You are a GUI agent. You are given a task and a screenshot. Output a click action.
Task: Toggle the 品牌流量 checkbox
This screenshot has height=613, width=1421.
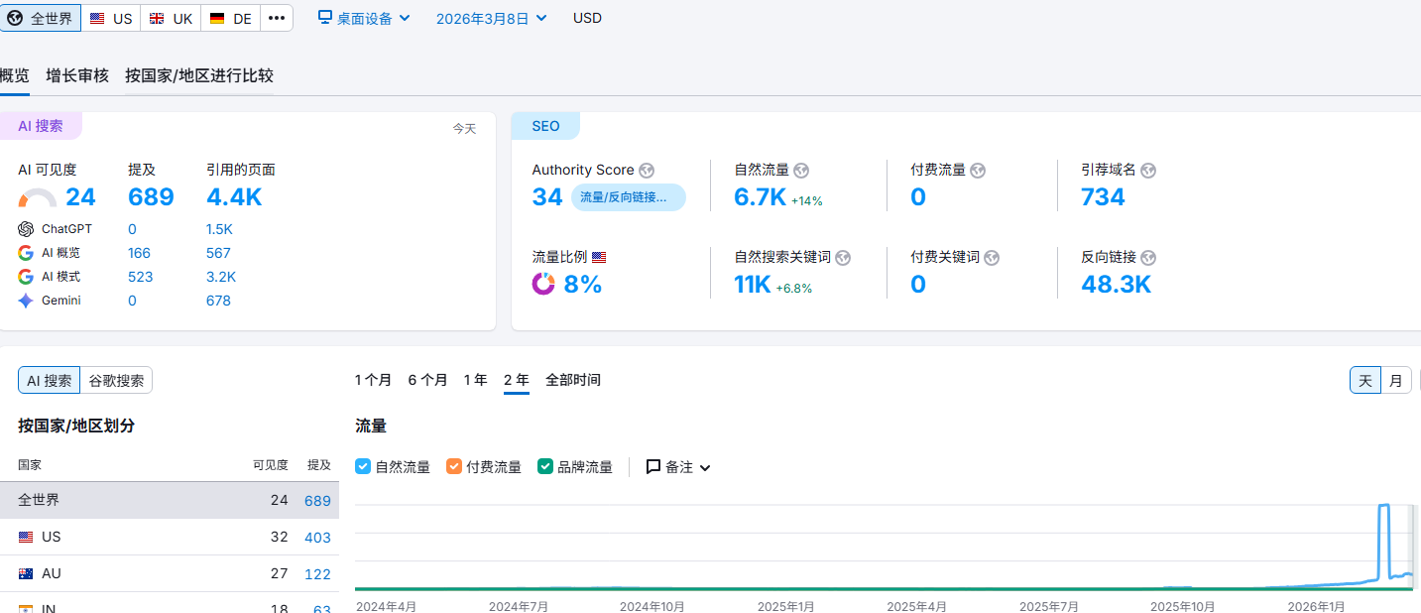[x=545, y=466]
